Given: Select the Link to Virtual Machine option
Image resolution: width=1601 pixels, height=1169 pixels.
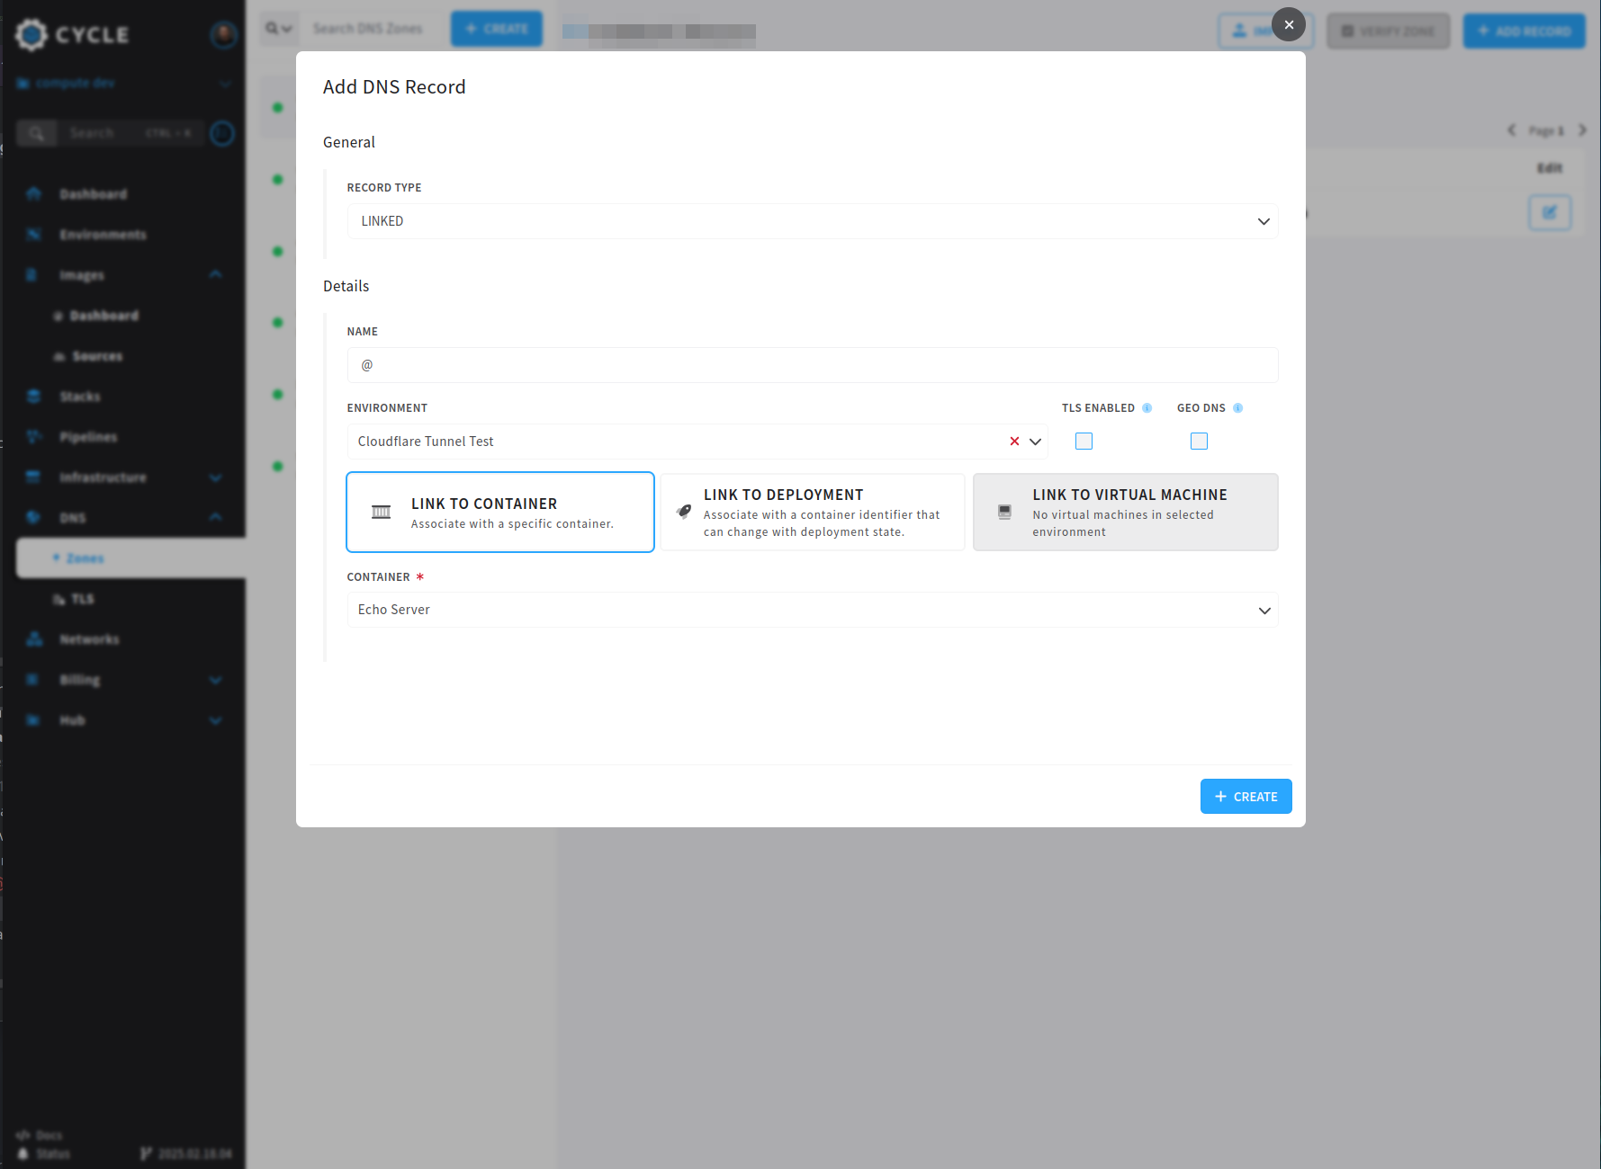Looking at the screenshot, I should pos(1126,512).
